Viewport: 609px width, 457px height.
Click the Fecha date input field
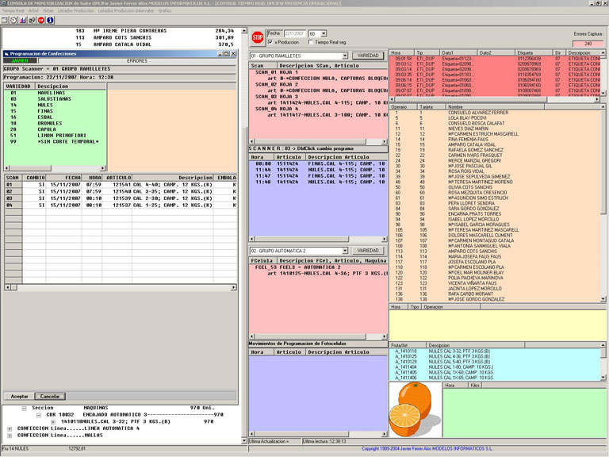pyautogui.click(x=295, y=34)
